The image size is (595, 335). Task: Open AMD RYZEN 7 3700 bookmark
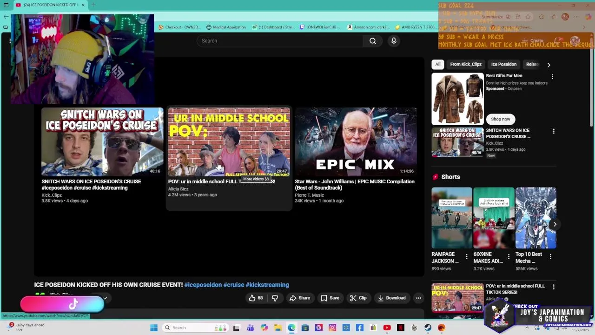(416, 27)
